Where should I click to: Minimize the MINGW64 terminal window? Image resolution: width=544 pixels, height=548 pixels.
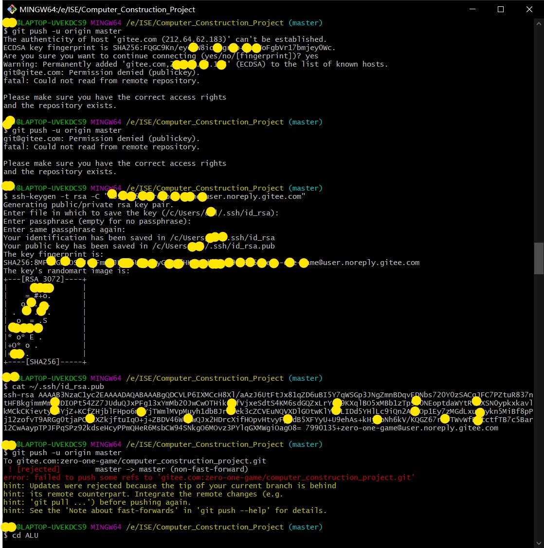[472, 9]
